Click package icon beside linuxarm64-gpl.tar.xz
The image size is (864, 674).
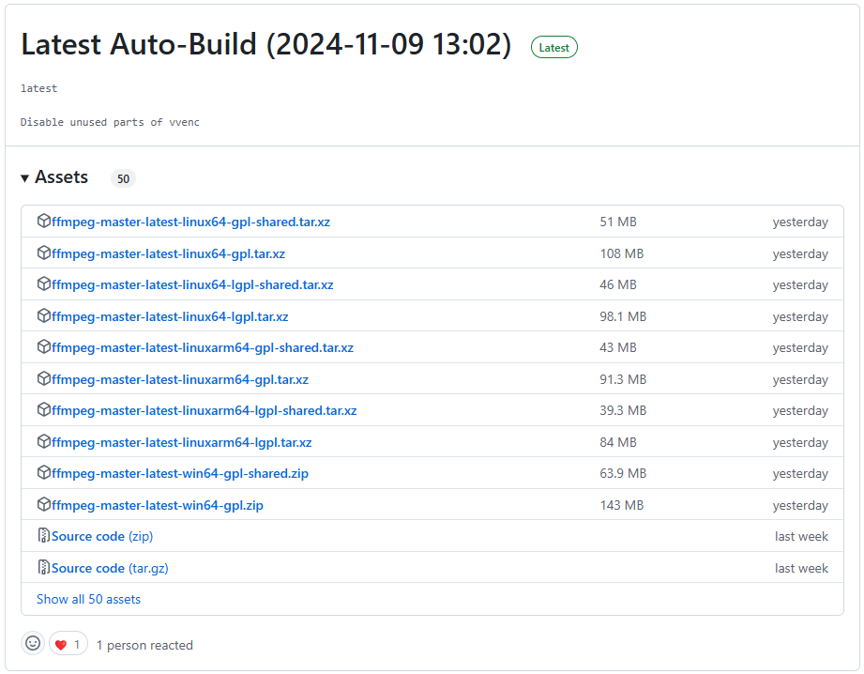(43, 378)
